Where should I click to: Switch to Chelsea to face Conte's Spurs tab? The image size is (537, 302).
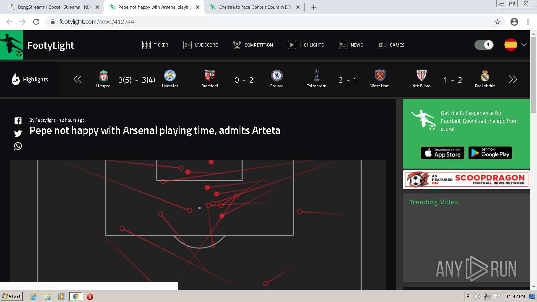click(255, 7)
